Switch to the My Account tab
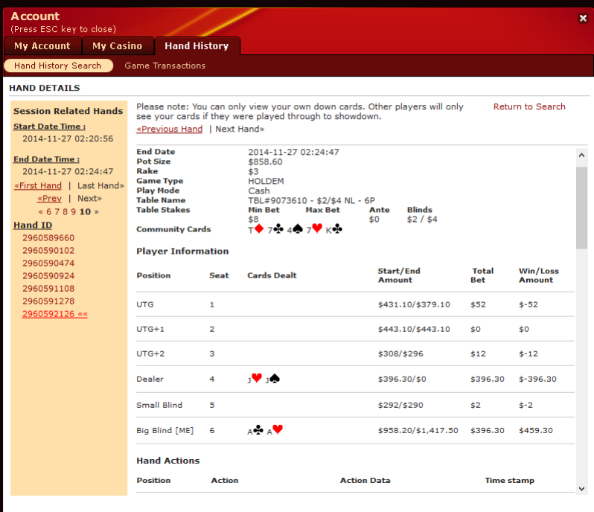This screenshot has height=512, width=594. [x=42, y=46]
